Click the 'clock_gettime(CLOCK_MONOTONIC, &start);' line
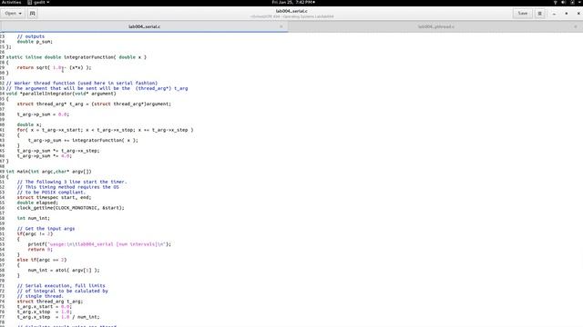583x327 pixels. coord(71,208)
